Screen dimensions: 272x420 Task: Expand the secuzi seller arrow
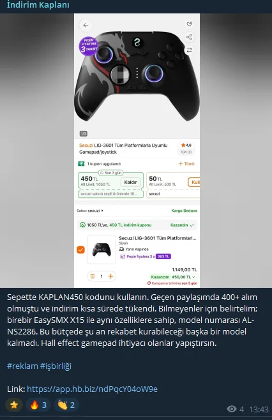tap(102, 211)
